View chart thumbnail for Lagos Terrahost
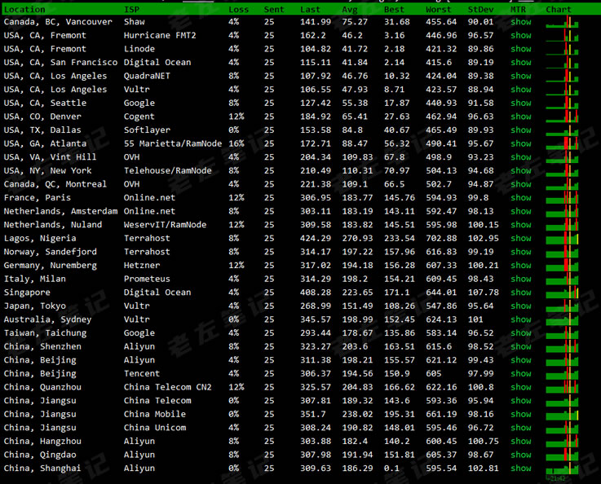The image size is (601, 484). tap(563, 238)
